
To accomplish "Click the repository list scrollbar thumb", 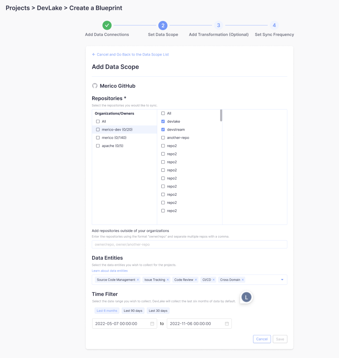I will tap(221, 115).
